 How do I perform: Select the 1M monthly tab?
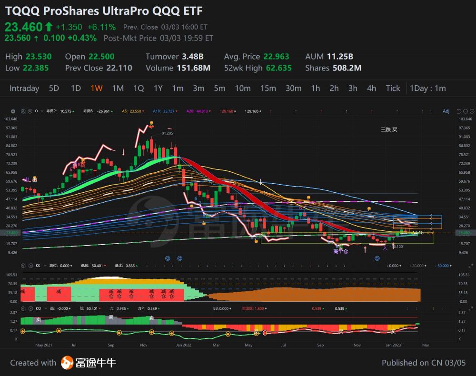tap(118, 89)
